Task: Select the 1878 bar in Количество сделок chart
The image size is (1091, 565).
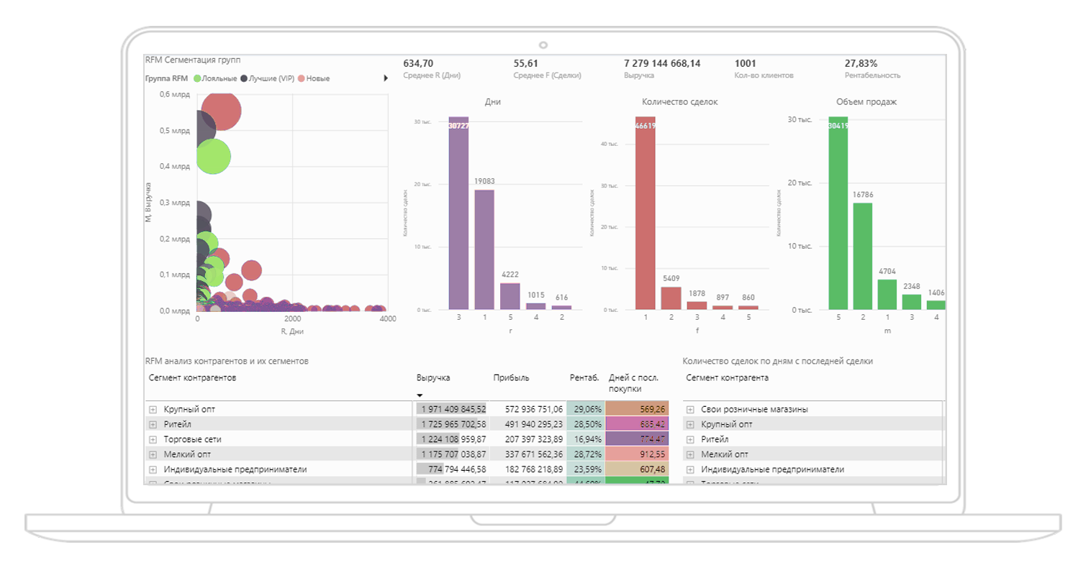Action: pos(697,306)
